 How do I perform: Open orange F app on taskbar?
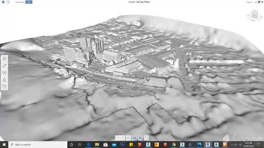pos(157,144)
